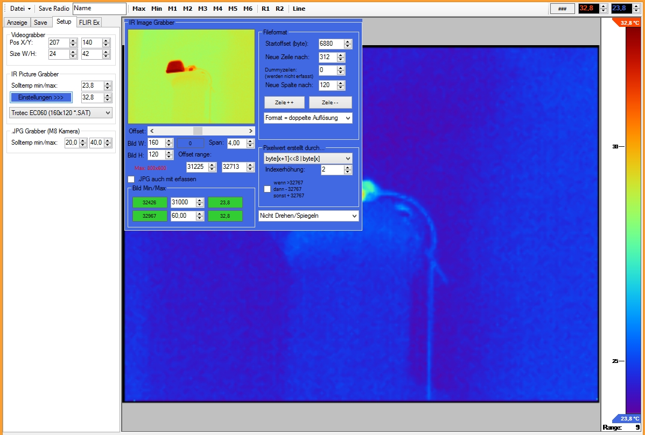The width and height of the screenshot is (645, 435).
Task: Click the Name text field
Action: [x=99, y=9]
